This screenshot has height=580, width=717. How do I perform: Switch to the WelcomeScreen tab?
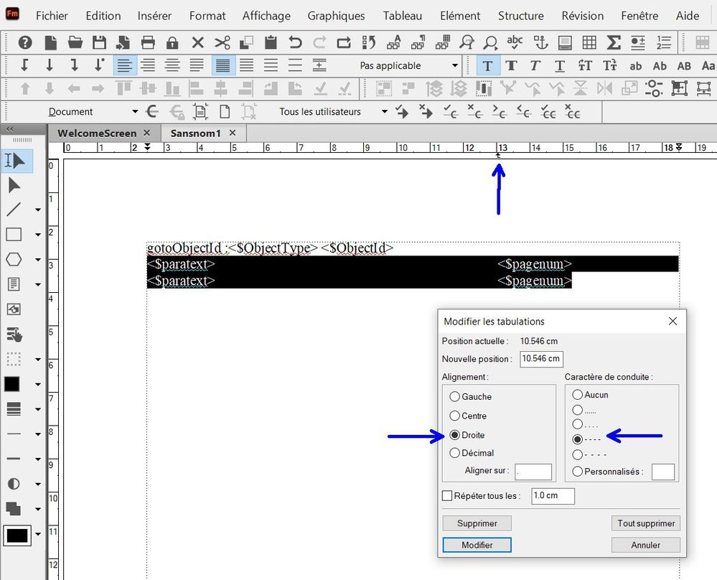[98, 133]
